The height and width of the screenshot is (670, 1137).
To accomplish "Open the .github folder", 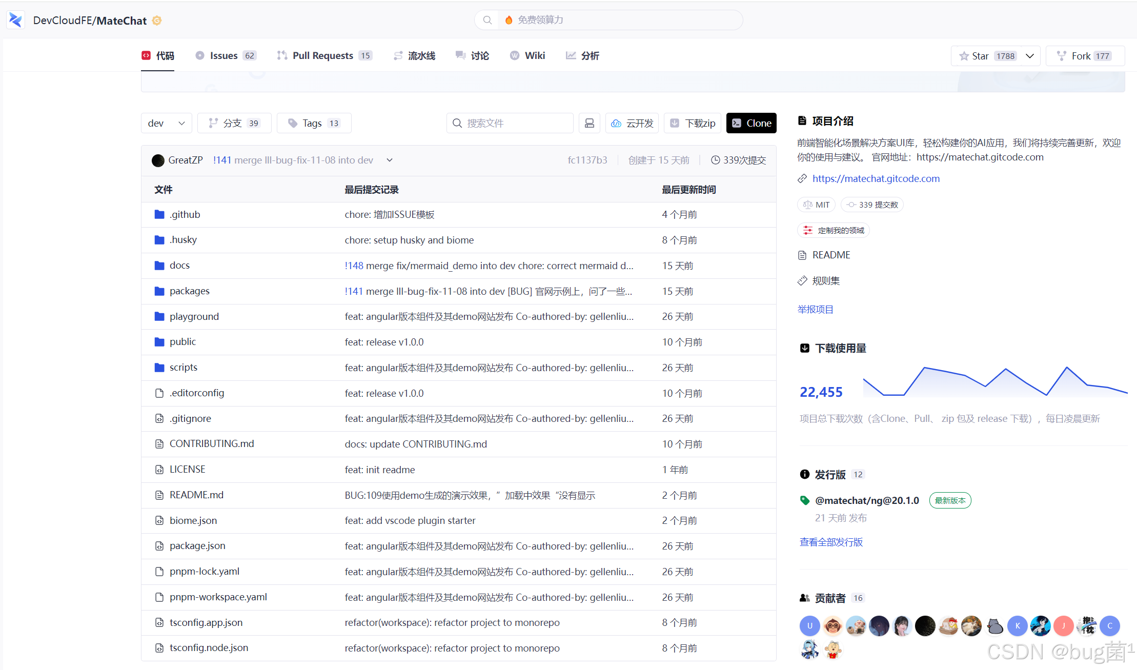I will point(185,214).
